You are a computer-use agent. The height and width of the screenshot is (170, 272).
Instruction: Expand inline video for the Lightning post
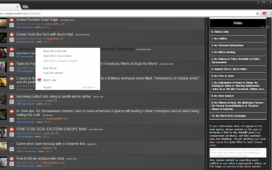pos(11,54)
